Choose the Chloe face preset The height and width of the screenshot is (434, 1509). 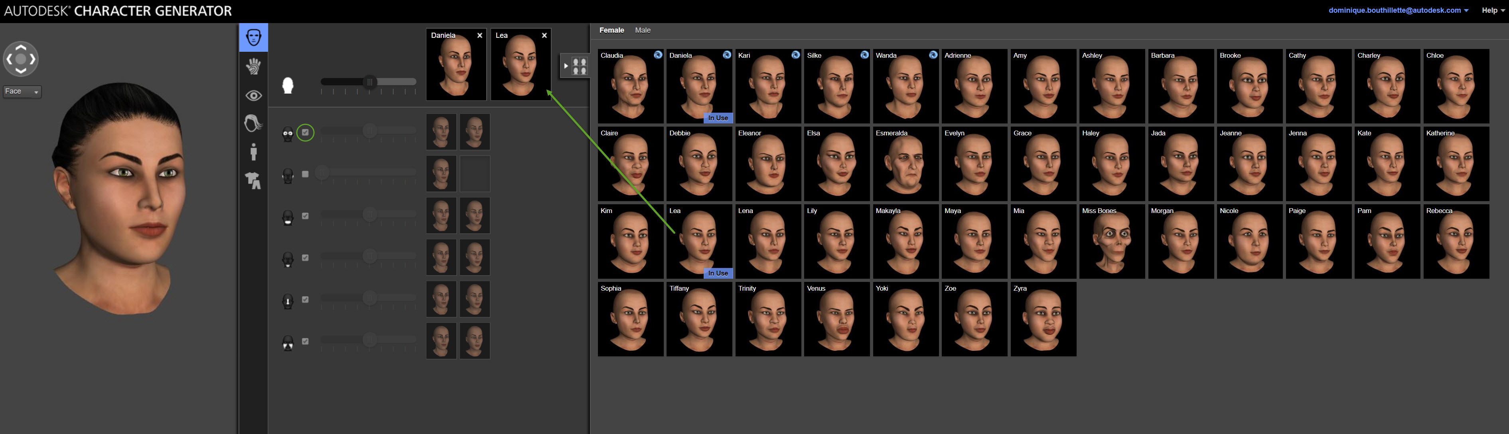click(x=1456, y=86)
